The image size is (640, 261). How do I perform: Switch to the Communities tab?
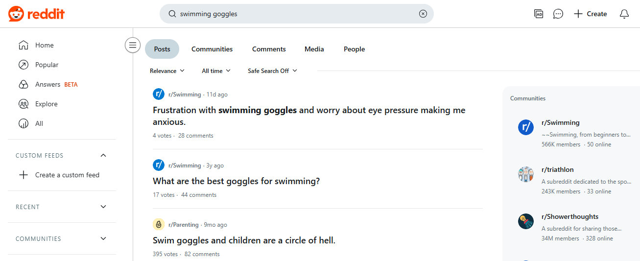coord(212,49)
